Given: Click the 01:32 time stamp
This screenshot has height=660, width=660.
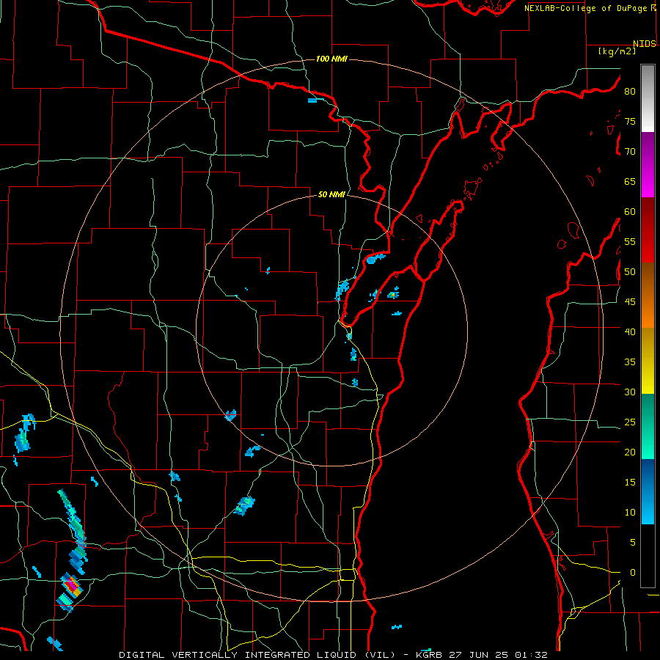Looking at the screenshot, I should (530, 655).
